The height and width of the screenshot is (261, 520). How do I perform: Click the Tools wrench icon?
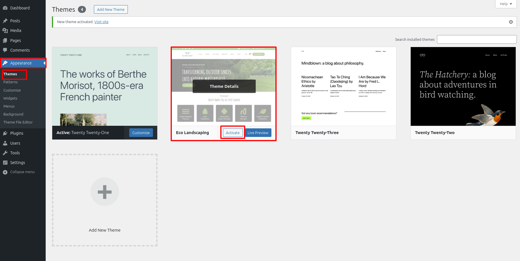pyautogui.click(x=5, y=153)
